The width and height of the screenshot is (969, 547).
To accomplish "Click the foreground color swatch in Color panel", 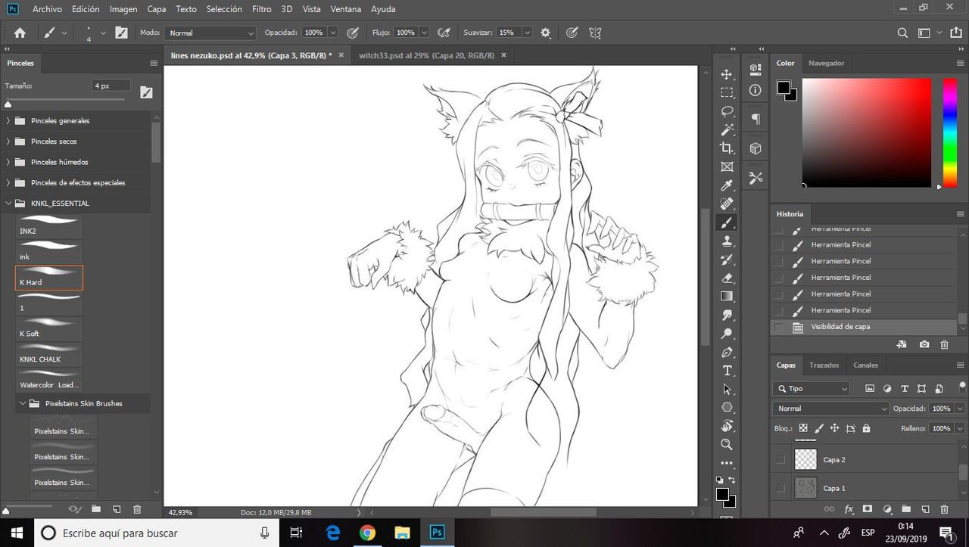I will pyautogui.click(x=784, y=88).
